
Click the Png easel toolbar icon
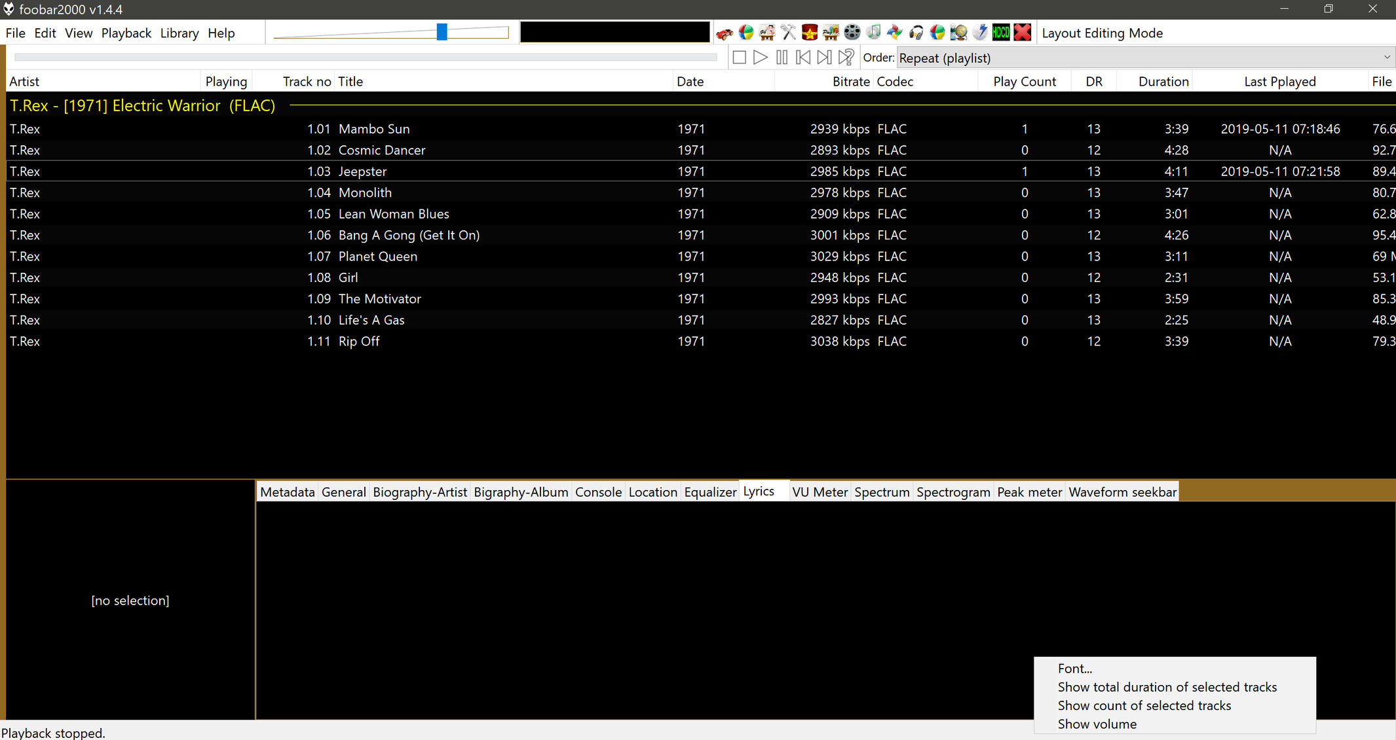[x=831, y=33]
